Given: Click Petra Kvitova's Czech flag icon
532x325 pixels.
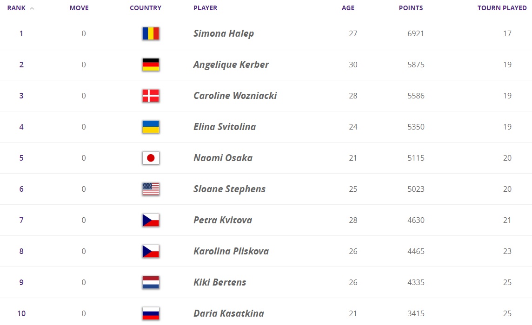Looking at the screenshot, I should 151,220.
